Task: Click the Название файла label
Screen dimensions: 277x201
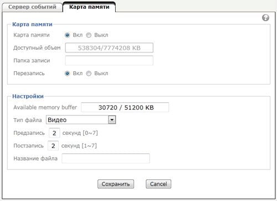Action: [35, 158]
